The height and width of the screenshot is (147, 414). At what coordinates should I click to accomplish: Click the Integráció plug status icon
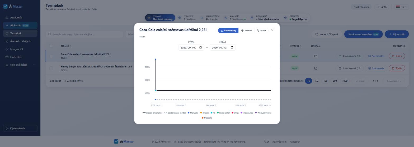252,18
